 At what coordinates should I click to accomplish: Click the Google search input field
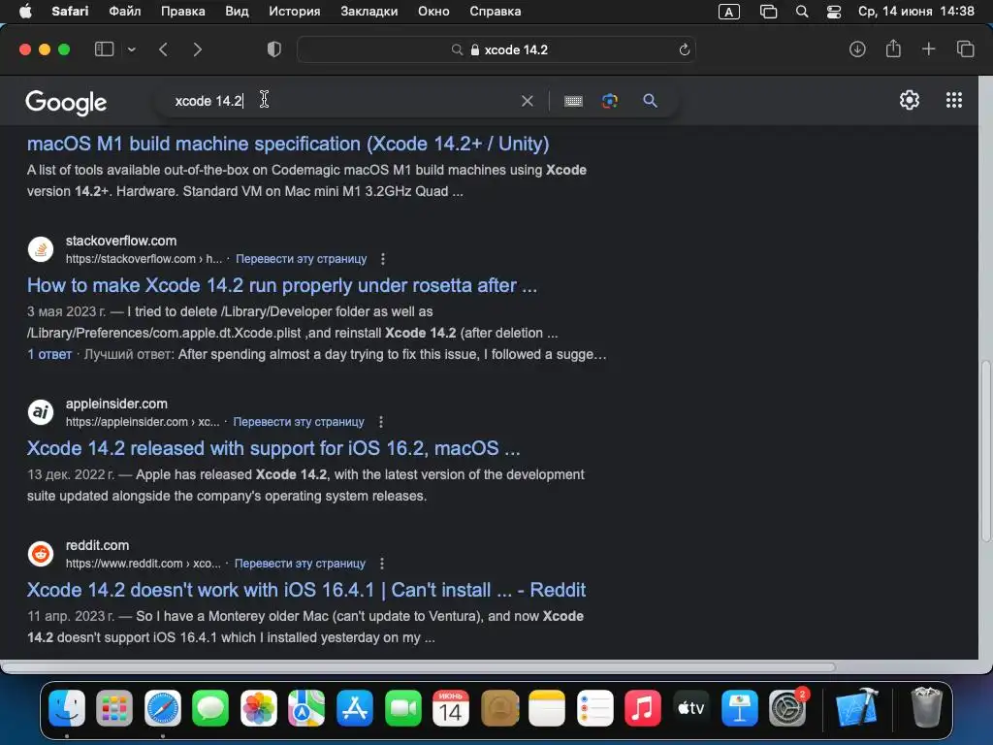click(x=342, y=101)
